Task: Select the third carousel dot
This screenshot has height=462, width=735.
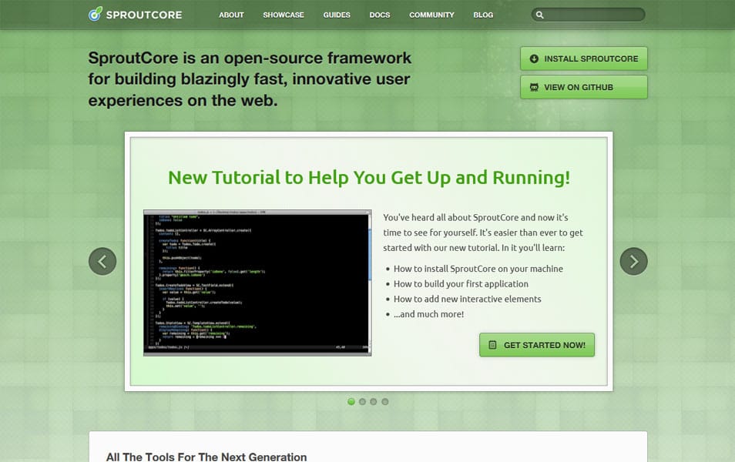Action: 374,402
